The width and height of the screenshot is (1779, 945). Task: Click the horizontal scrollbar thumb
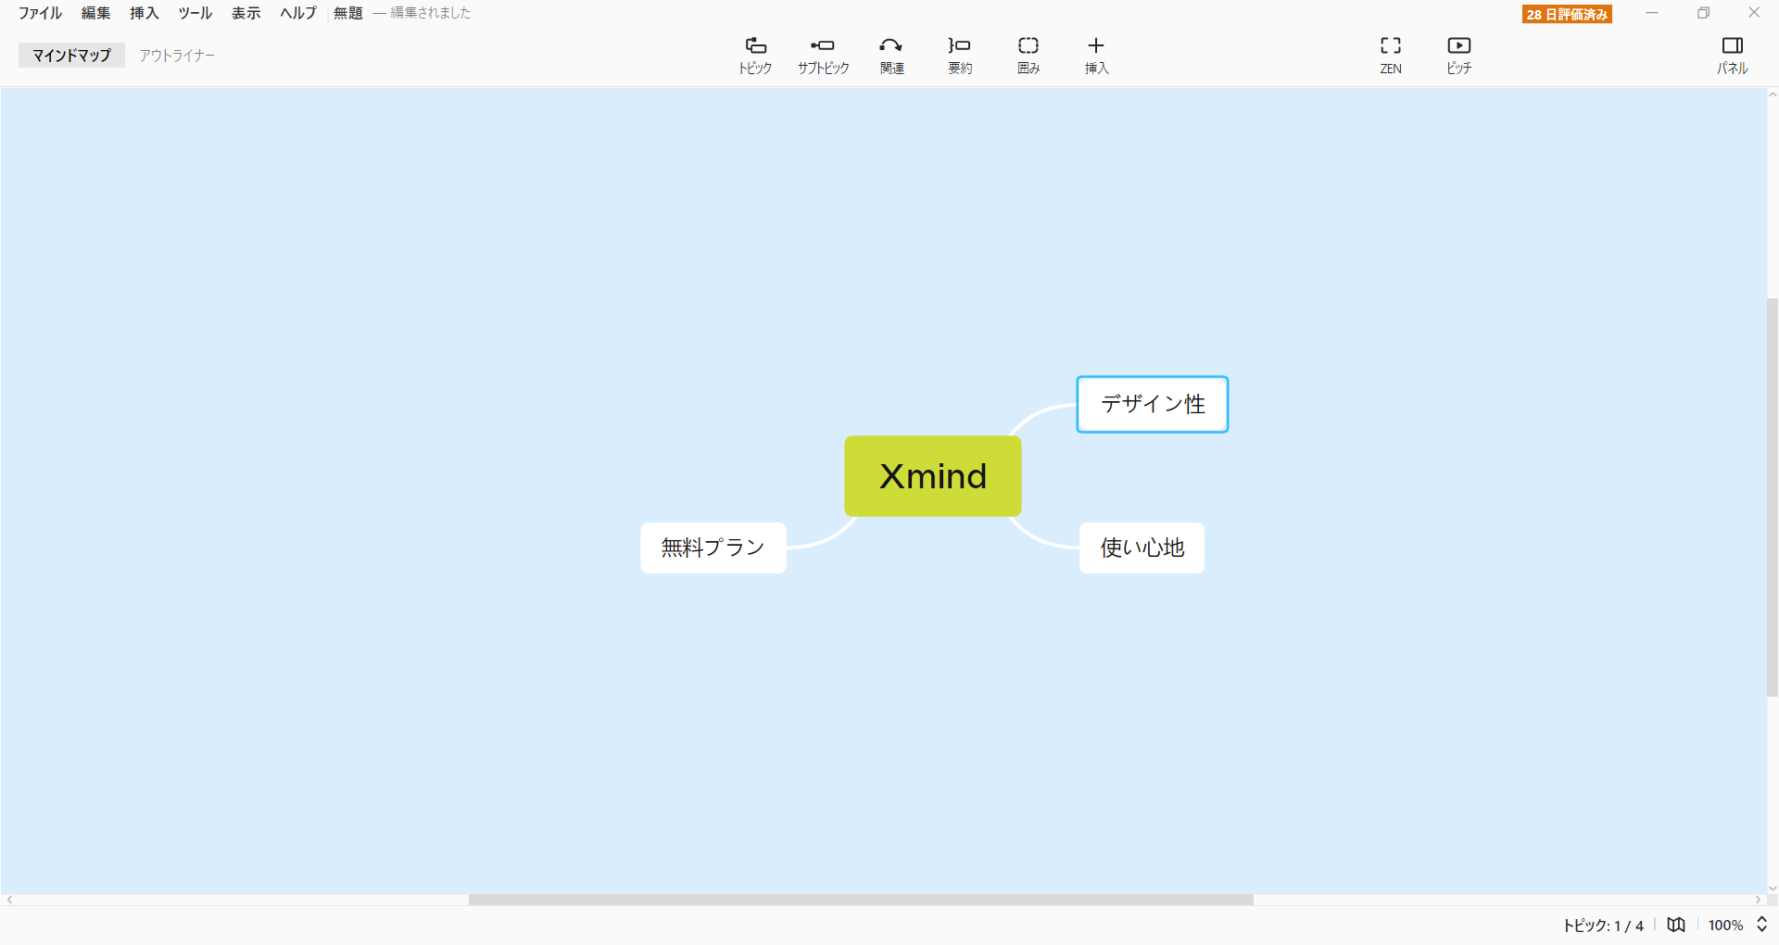(861, 900)
